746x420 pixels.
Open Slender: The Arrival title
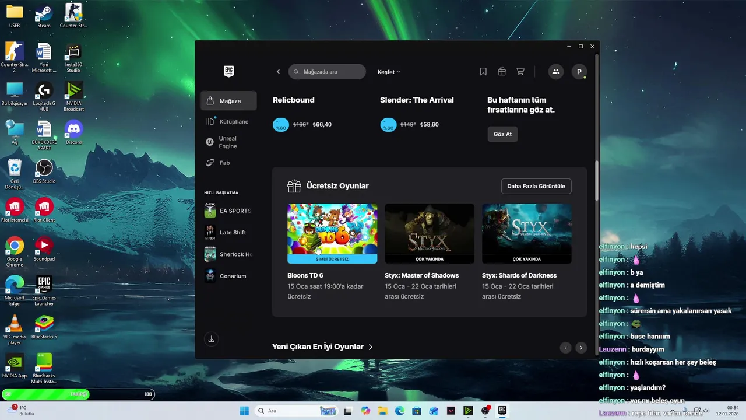pos(417,100)
